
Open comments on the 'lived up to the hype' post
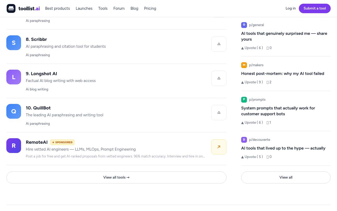[269, 157]
